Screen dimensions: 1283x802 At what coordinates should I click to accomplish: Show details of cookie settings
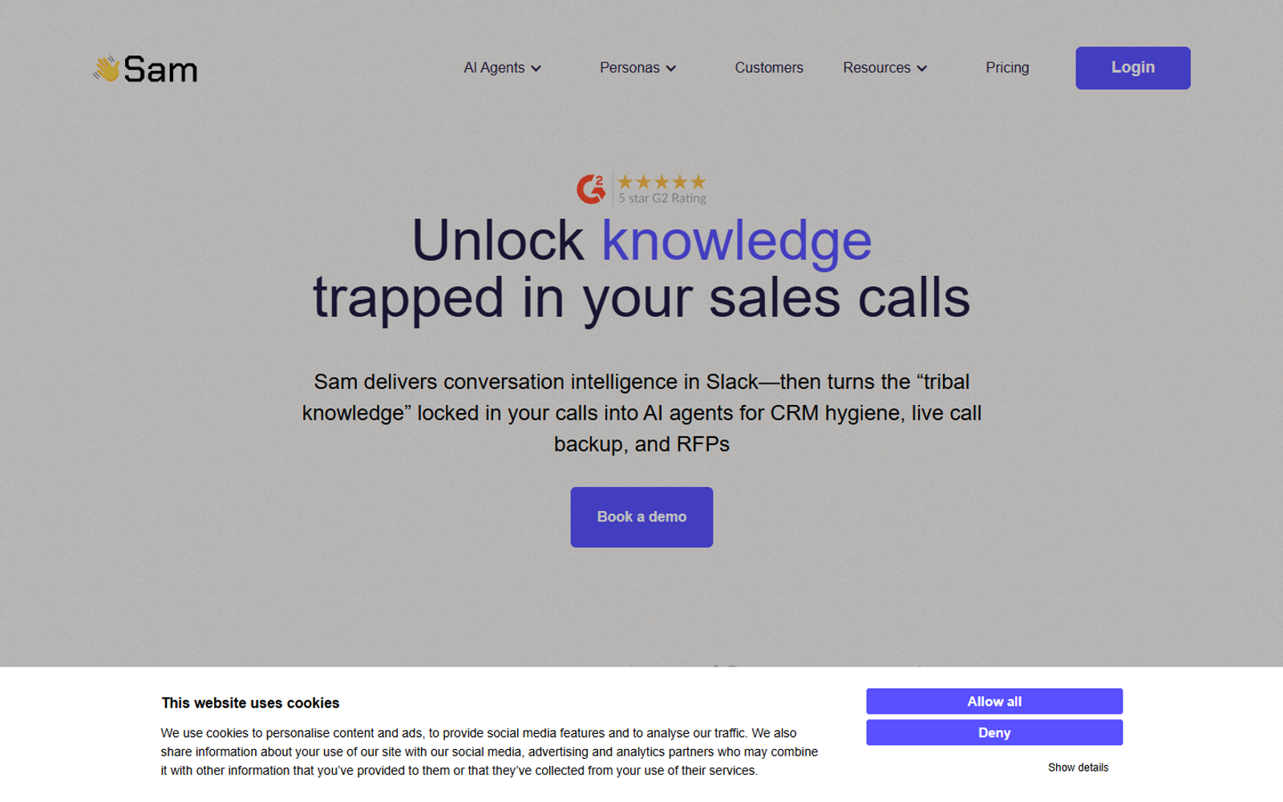tap(1078, 768)
